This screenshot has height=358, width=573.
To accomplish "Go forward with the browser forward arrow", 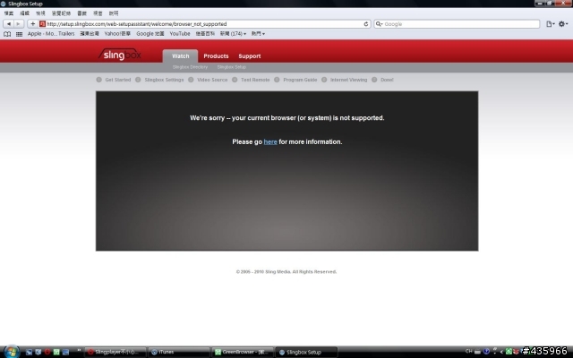I will pos(19,24).
